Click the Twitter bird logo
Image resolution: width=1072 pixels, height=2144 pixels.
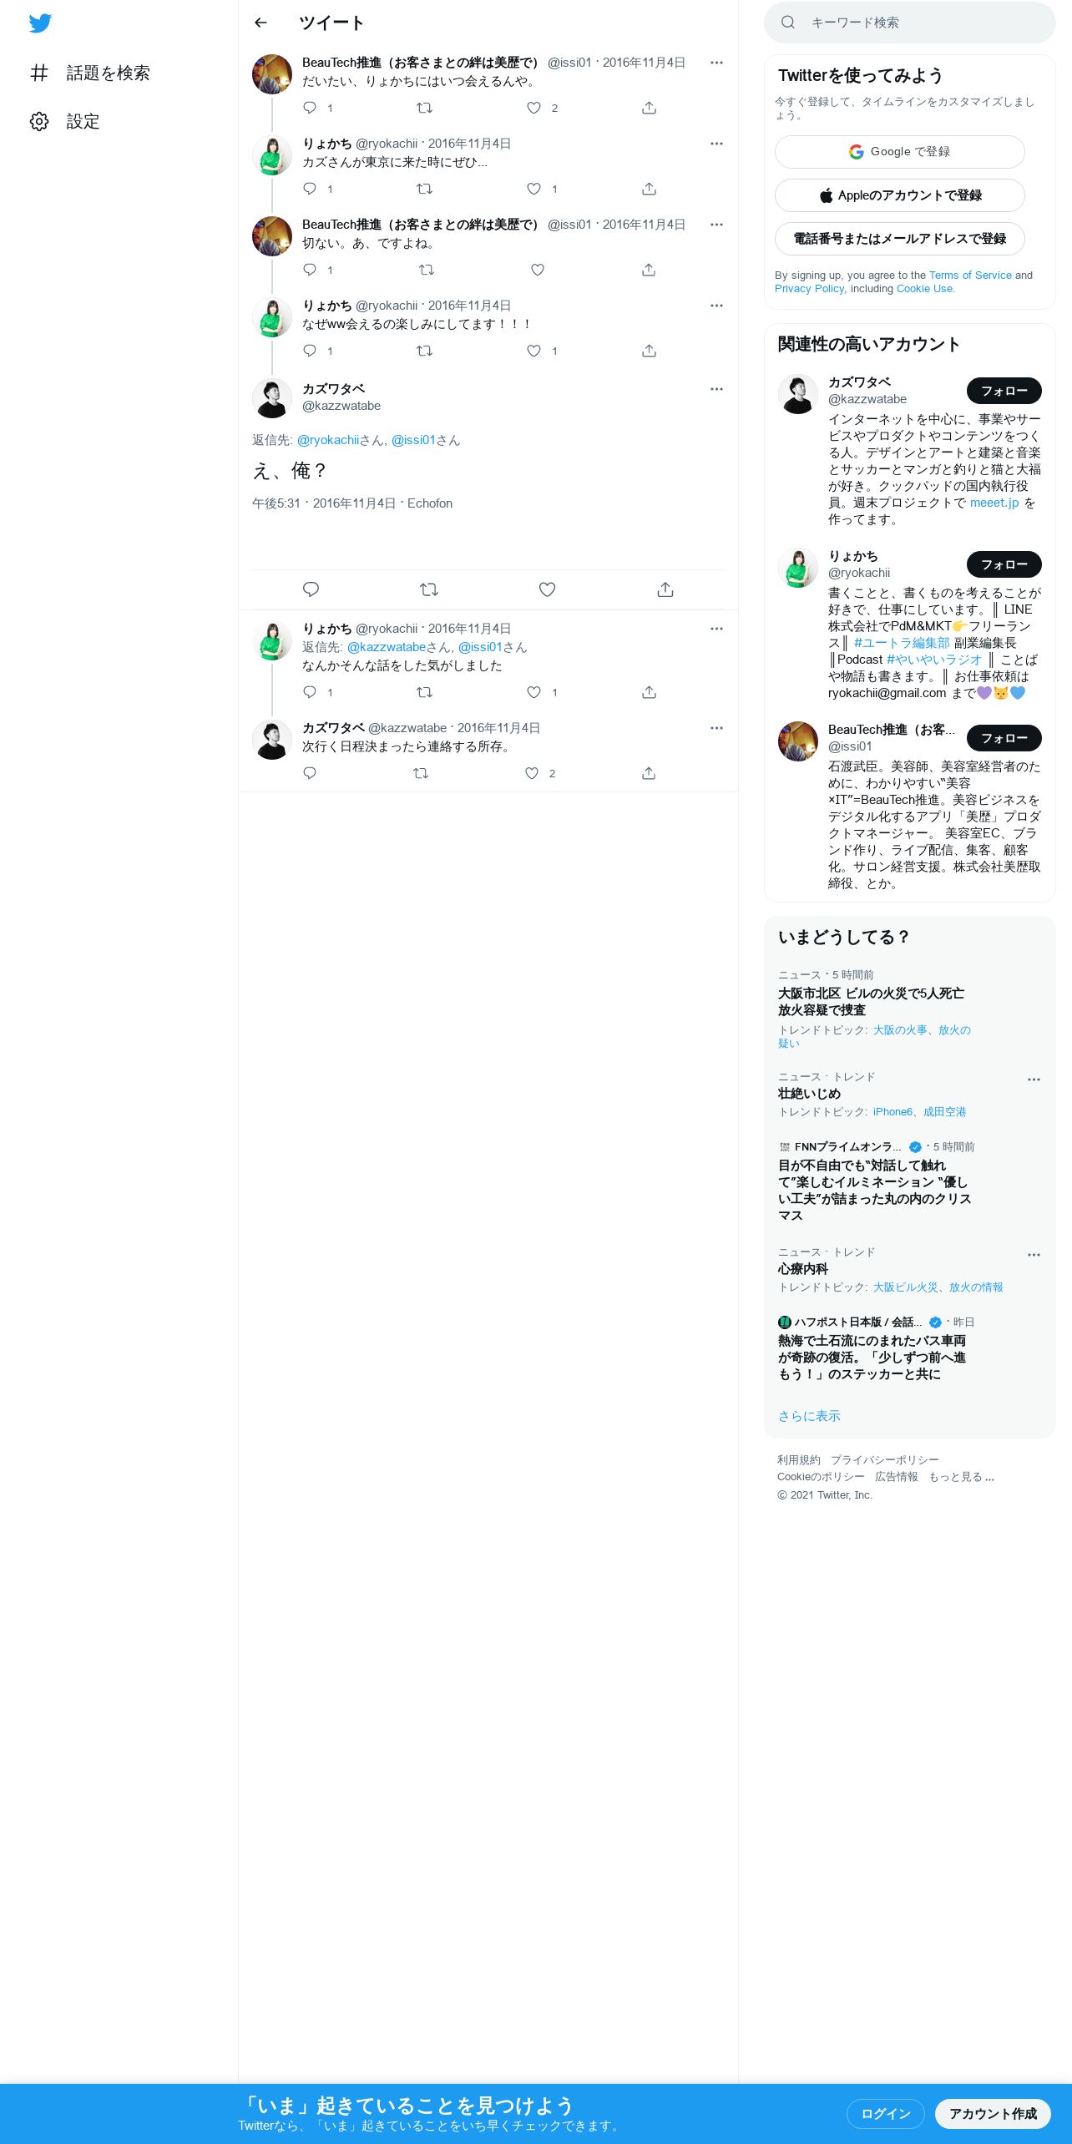(x=40, y=23)
